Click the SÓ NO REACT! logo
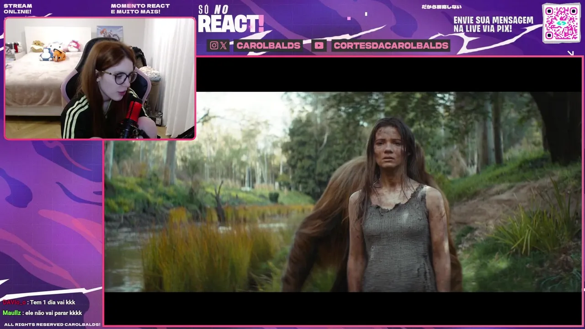The width and height of the screenshot is (585, 329). pyautogui.click(x=231, y=19)
